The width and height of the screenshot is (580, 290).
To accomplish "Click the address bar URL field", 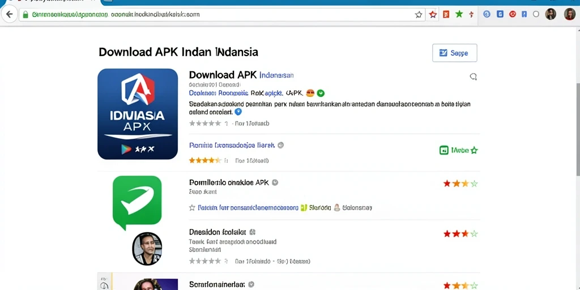I will (x=222, y=14).
